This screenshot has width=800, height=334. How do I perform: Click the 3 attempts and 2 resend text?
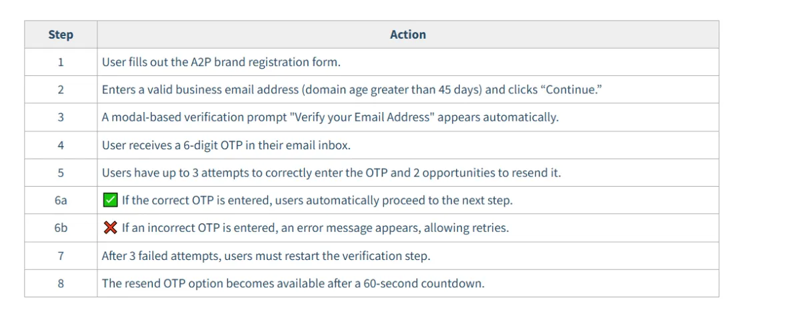pyautogui.click(x=331, y=173)
